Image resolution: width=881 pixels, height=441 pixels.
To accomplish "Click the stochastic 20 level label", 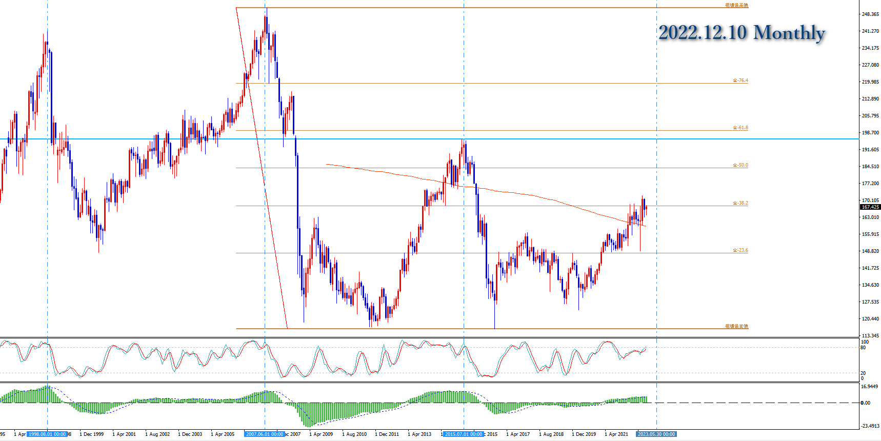I will (863, 373).
